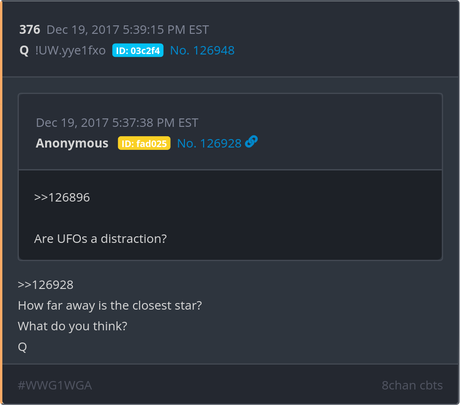Viewport: 460px width, 405px height.
Task: Click the chain link icon beside No. 126928
Action: 251,142
